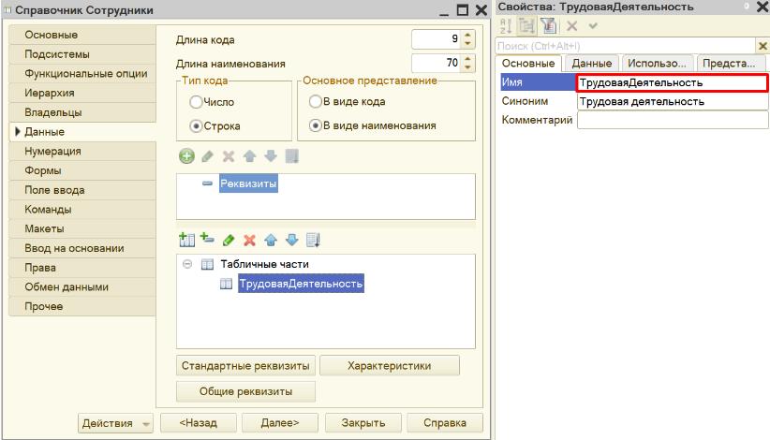Click the Комментарий property field

click(x=673, y=120)
